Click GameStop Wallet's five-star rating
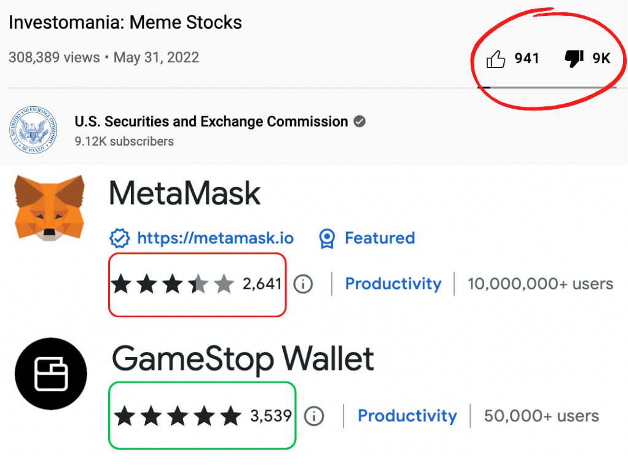Image resolution: width=628 pixels, height=473 pixels. 178,416
